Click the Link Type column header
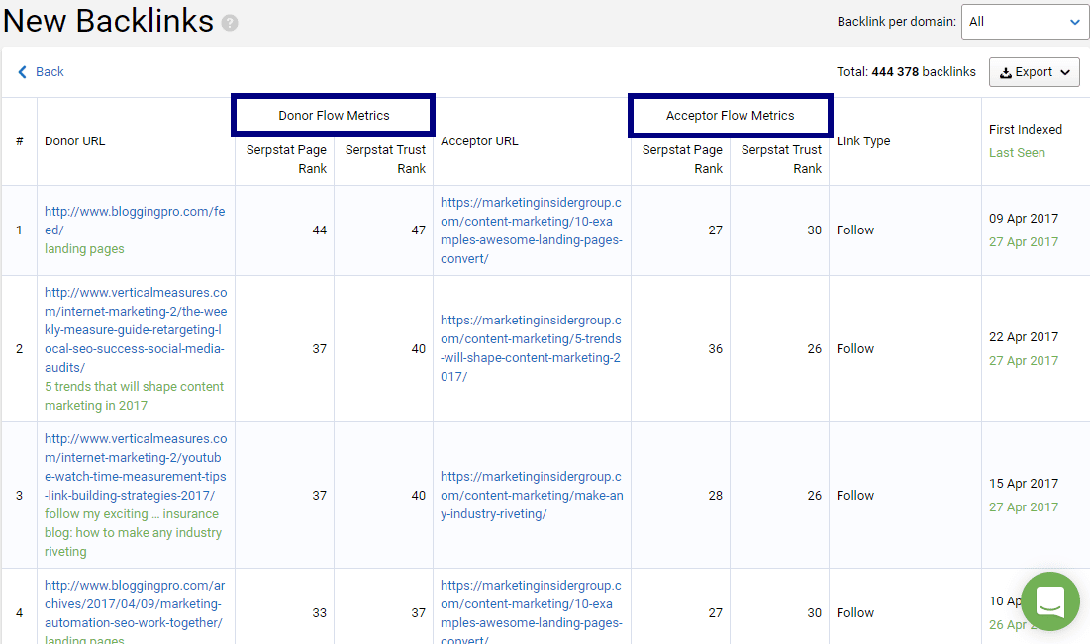The width and height of the screenshot is (1090, 644). (863, 141)
